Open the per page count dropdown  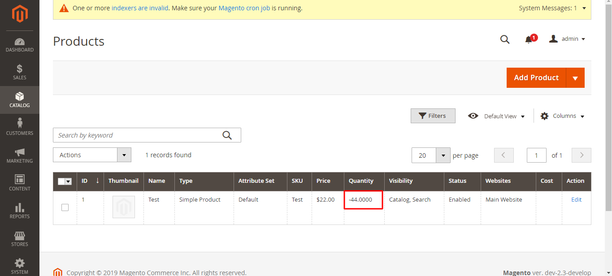pyautogui.click(x=443, y=155)
